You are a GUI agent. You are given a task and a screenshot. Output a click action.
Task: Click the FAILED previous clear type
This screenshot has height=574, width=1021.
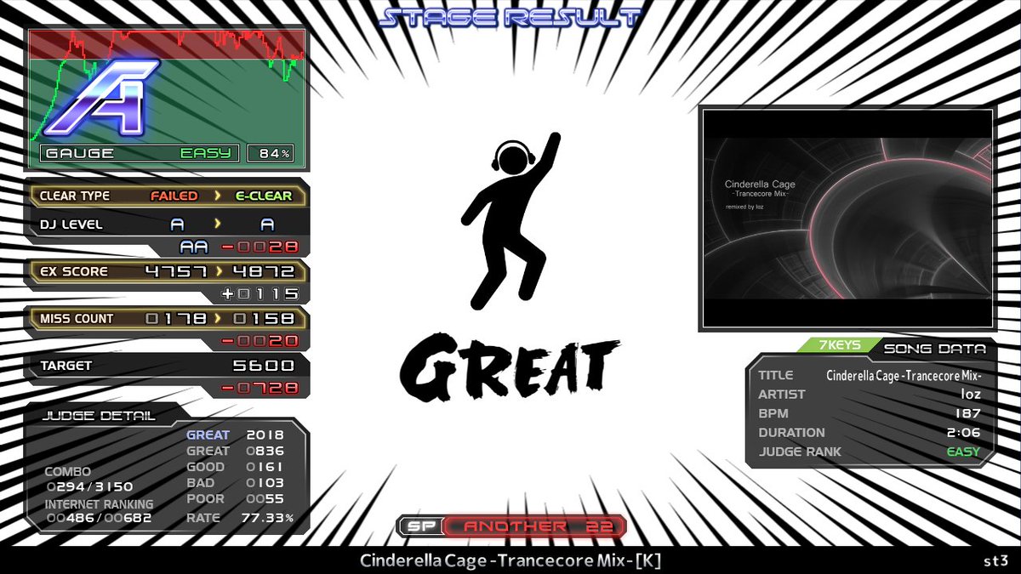(x=174, y=196)
